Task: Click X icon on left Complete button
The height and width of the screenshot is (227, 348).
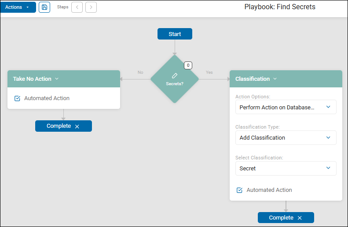Action: tap(77, 126)
